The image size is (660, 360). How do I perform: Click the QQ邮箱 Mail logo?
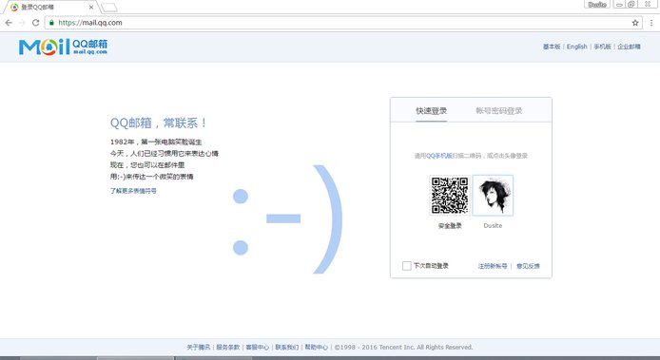(63, 47)
